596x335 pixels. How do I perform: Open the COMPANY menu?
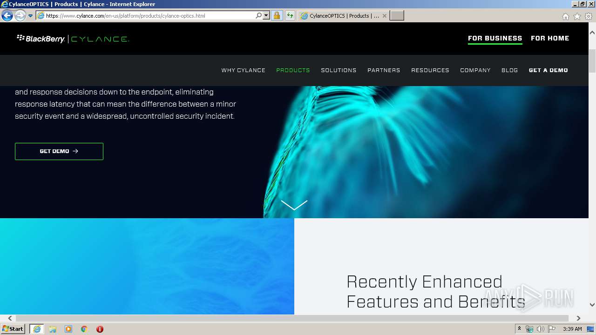(x=475, y=70)
